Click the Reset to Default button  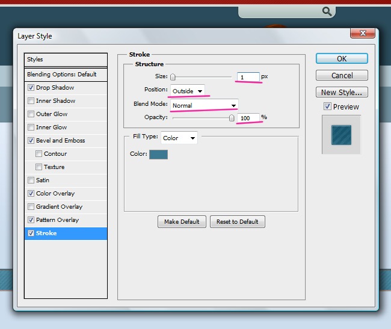(237, 221)
